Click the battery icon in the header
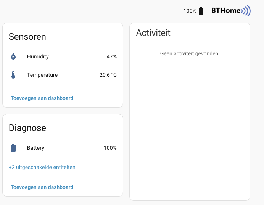The image size is (264, 205). pos(201,11)
